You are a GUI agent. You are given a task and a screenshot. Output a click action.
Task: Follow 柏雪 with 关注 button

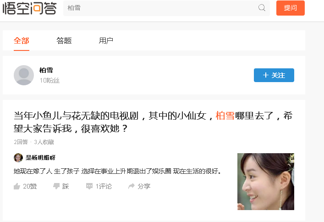pyautogui.click(x=274, y=75)
